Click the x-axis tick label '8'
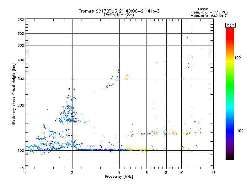Image resolution: width=251 pixels, height=188 pixels. (166, 173)
